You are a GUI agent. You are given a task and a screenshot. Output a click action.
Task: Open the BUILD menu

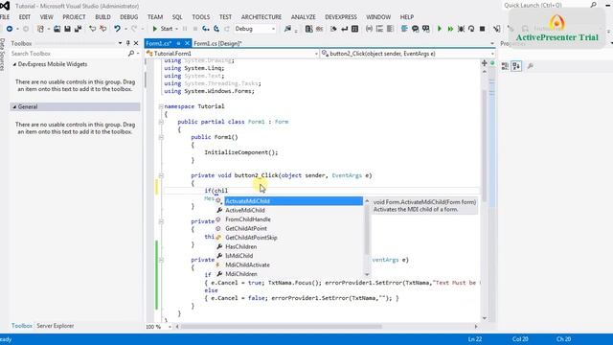coord(102,17)
